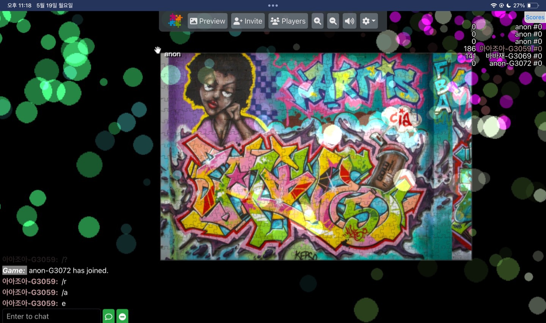Select 바바재-G3069 in the scores list
Viewport: 546px width, 323px height.
513,56
